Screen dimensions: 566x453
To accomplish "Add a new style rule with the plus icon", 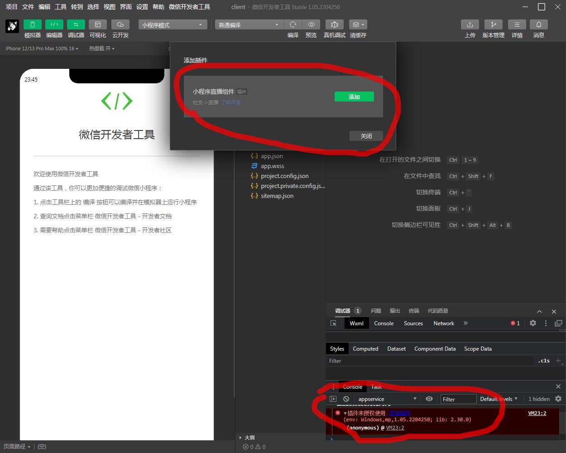I will (558, 361).
